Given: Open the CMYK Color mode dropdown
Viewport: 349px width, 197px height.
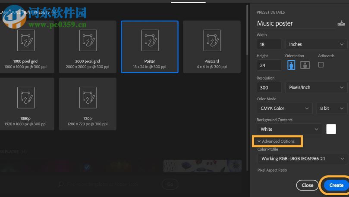Looking at the screenshot, I should point(284,108).
